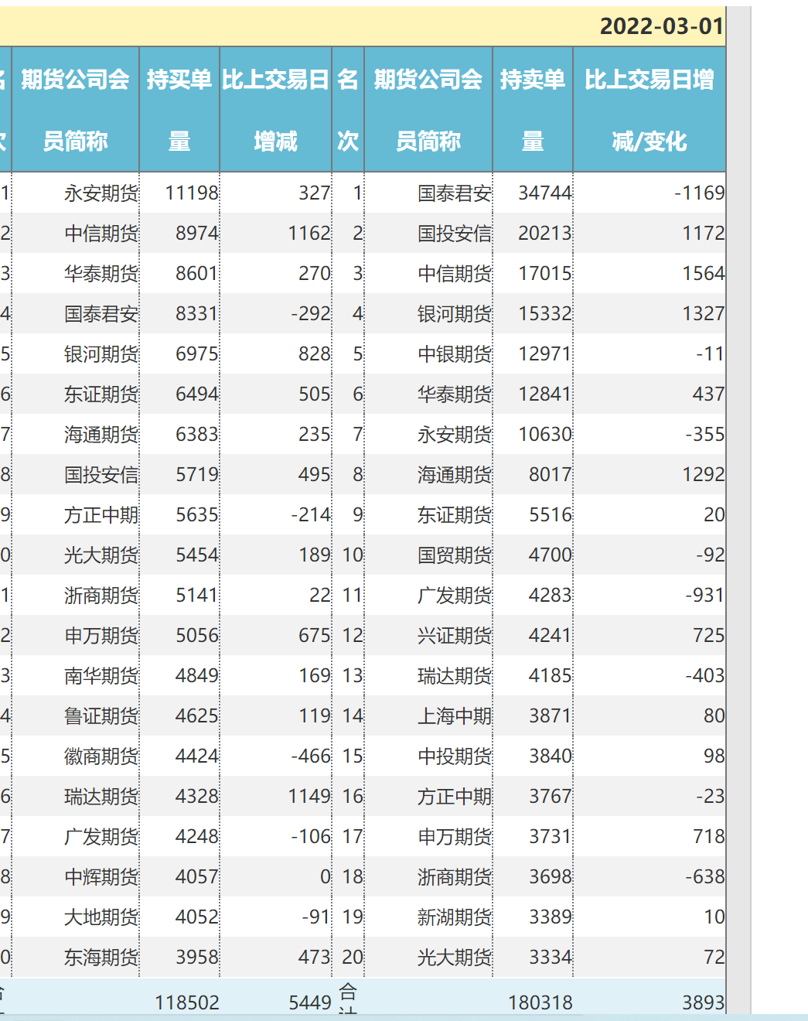This screenshot has height=1021, width=808.
Task: Click the 新湖期货 cell
Action: click(x=428, y=917)
